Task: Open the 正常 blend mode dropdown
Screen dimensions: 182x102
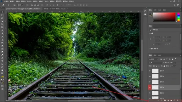Action: coord(156,63)
